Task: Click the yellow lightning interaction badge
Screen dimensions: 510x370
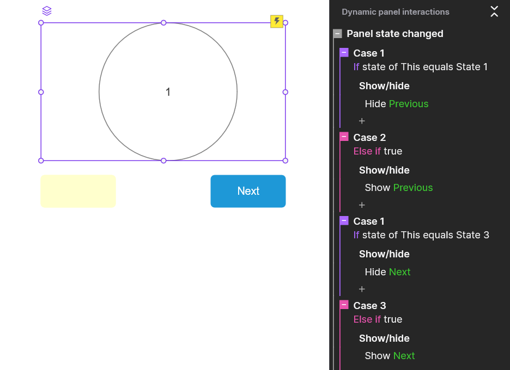Action: (277, 21)
